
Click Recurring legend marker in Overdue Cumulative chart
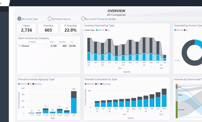click(101, 84)
